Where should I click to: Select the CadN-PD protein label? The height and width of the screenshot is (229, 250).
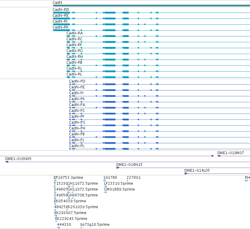click(77, 81)
